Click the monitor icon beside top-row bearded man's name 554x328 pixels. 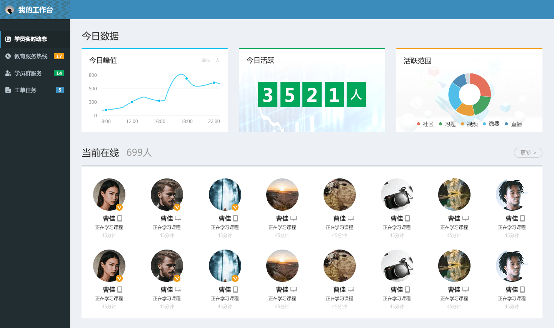pyautogui.click(x=178, y=218)
